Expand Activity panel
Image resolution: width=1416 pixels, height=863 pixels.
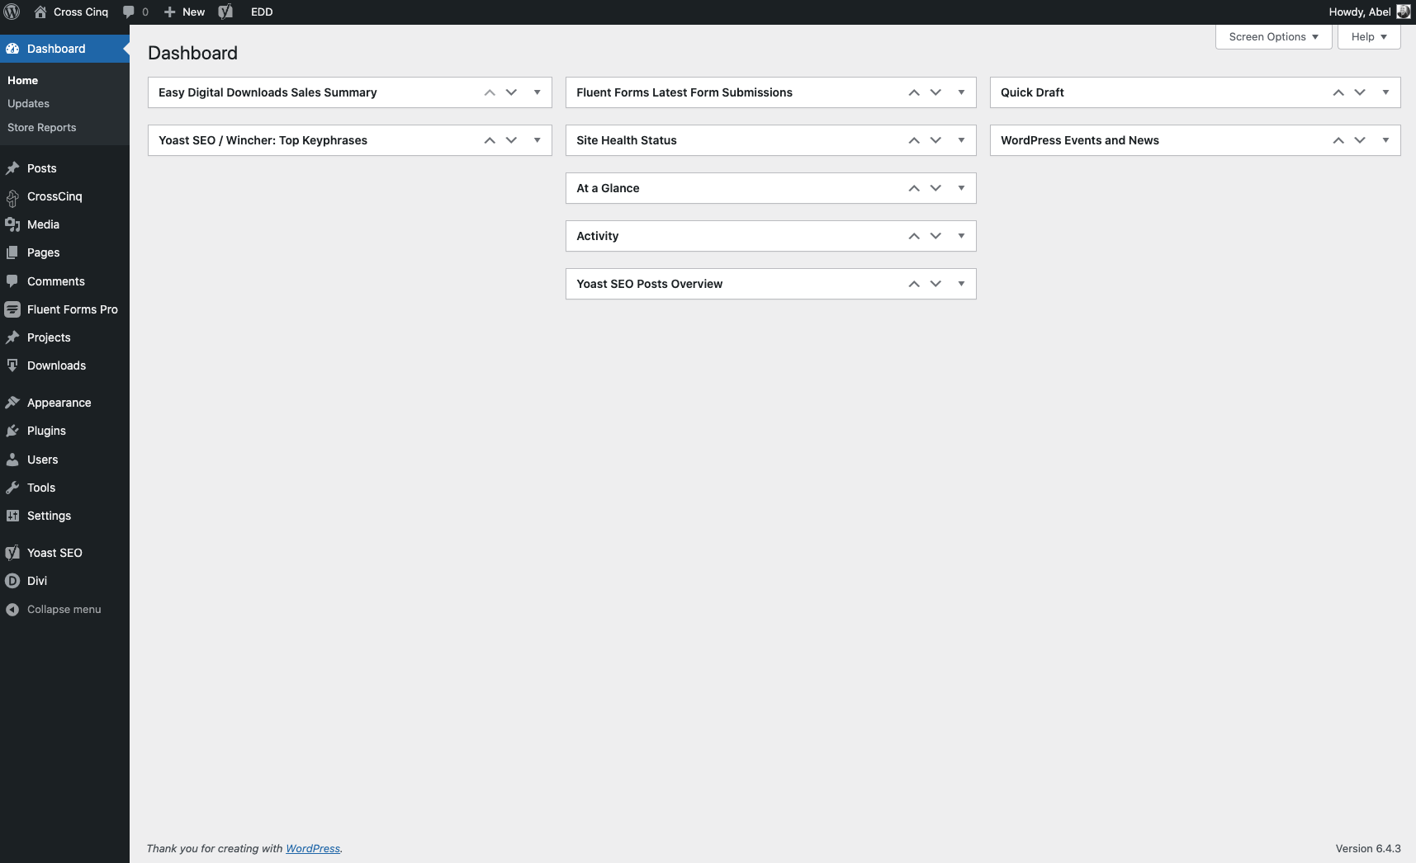[x=961, y=236]
